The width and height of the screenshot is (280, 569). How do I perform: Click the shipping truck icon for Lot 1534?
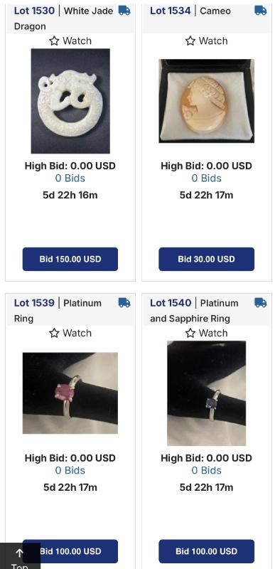pos(260,11)
